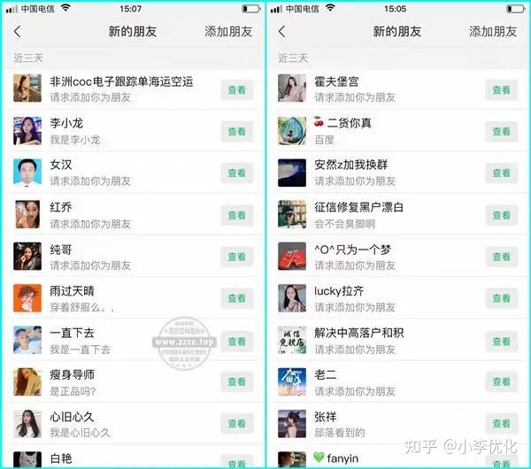The image size is (531, 469).
Task: Tap the back arrow on left screen
Action: pyautogui.click(x=18, y=32)
